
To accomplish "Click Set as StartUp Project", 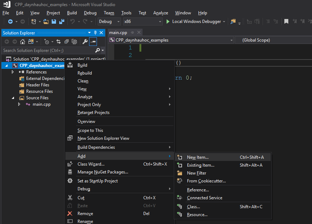I will point(98,181).
